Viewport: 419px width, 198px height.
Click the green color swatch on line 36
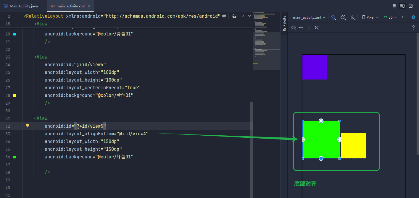click(14, 157)
